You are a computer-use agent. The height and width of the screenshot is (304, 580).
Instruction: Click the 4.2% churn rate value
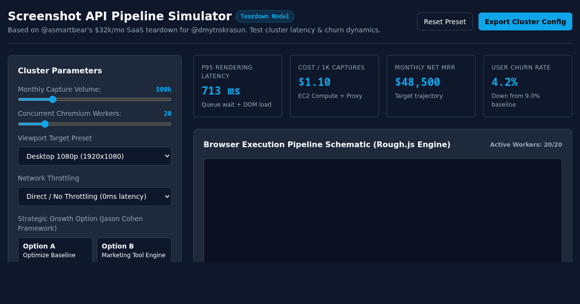click(x=505, y=82)
